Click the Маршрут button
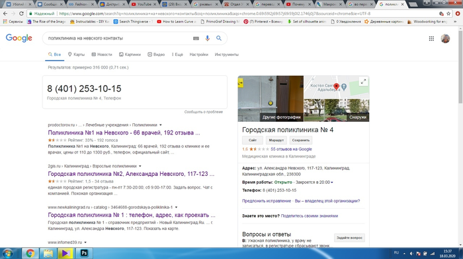Screen dimensions: 463x259 [276, 140]
